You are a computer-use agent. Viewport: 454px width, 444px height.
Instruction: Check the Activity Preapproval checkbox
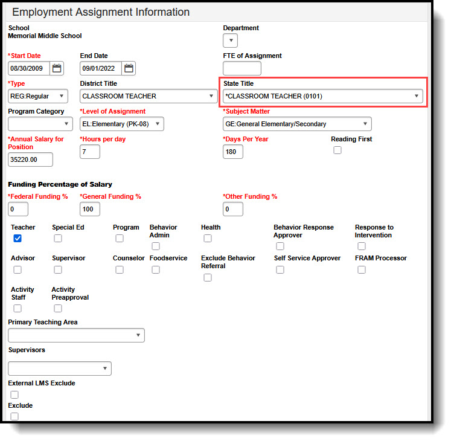tap(58, 309)
